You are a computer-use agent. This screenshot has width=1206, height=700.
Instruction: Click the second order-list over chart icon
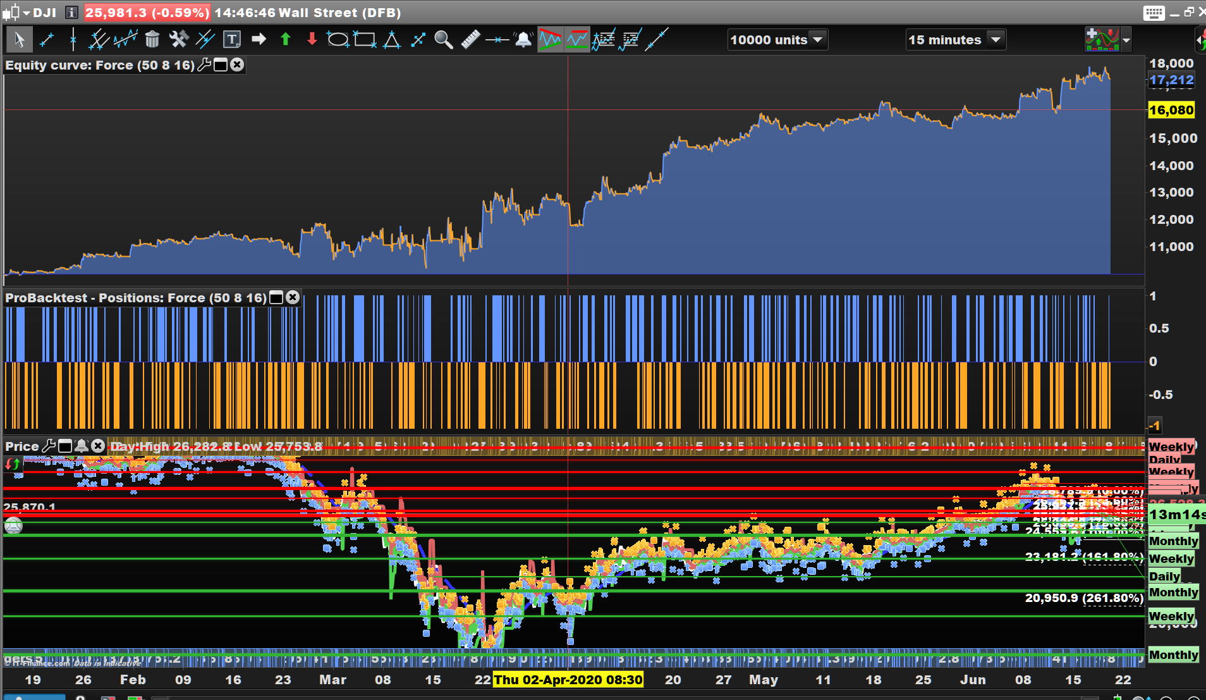[x=630, y=40]
